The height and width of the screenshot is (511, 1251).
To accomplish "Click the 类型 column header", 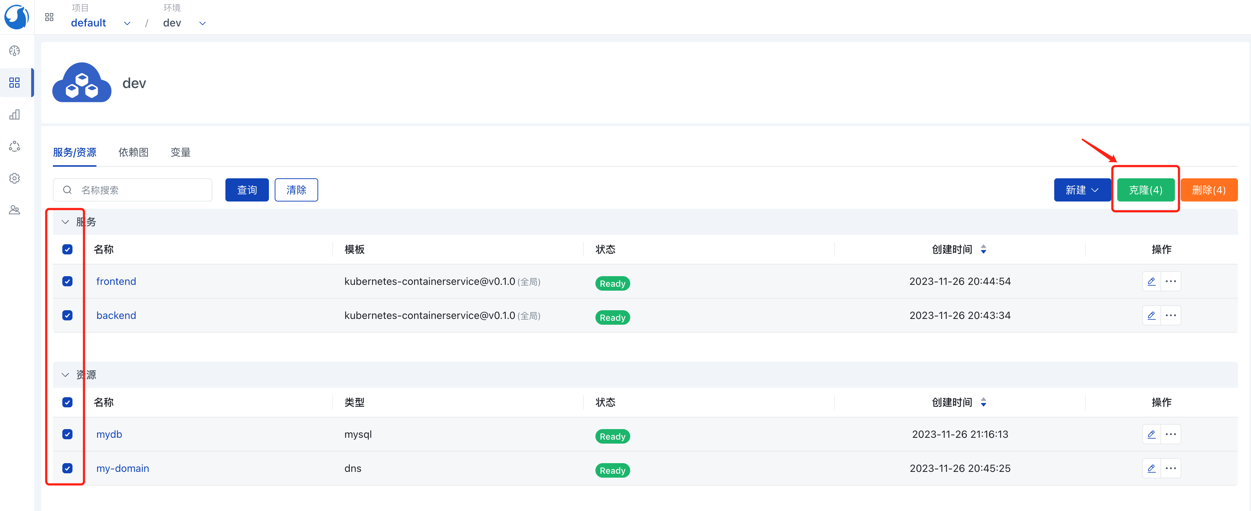I will point(354,402).
